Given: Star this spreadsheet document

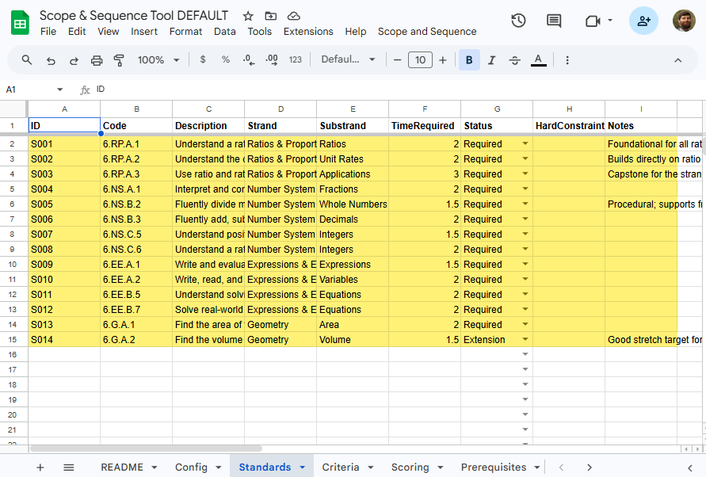Looking at the screenshot, I should tap(248, 16).
